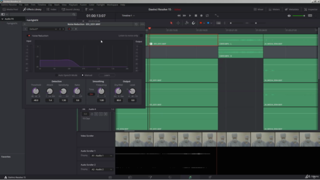The width and height of the screenshot is (320, 180).
Task: Click the blue marker icon
Action: (x=208, y=23)
